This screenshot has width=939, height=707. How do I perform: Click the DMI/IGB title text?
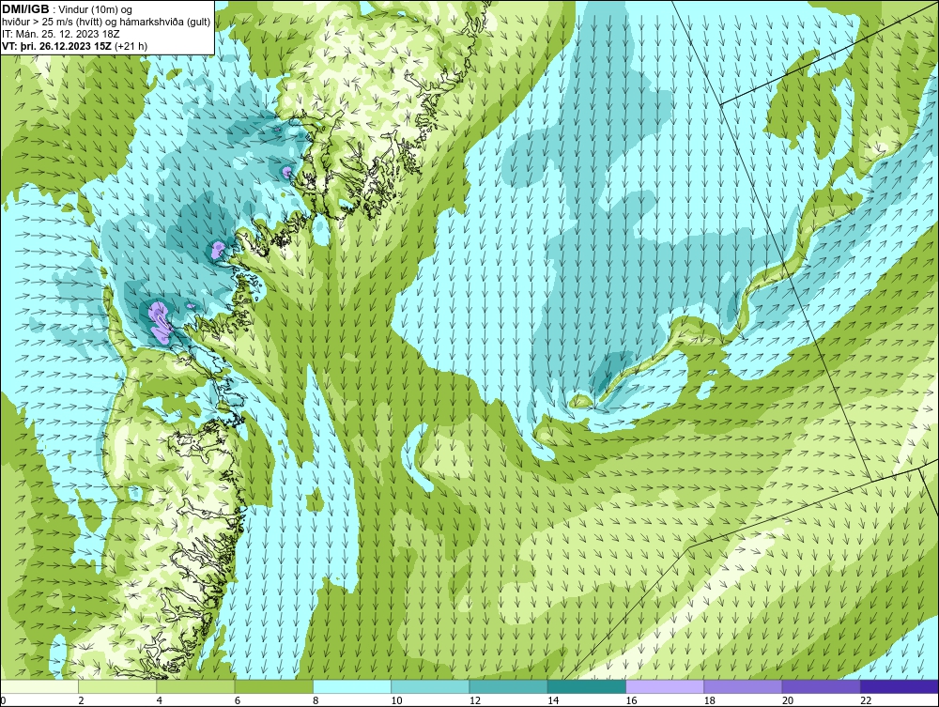(x=25, y=9)
